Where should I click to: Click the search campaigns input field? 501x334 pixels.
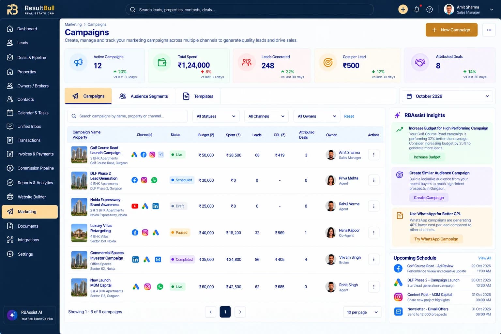(x=128, y=116)
